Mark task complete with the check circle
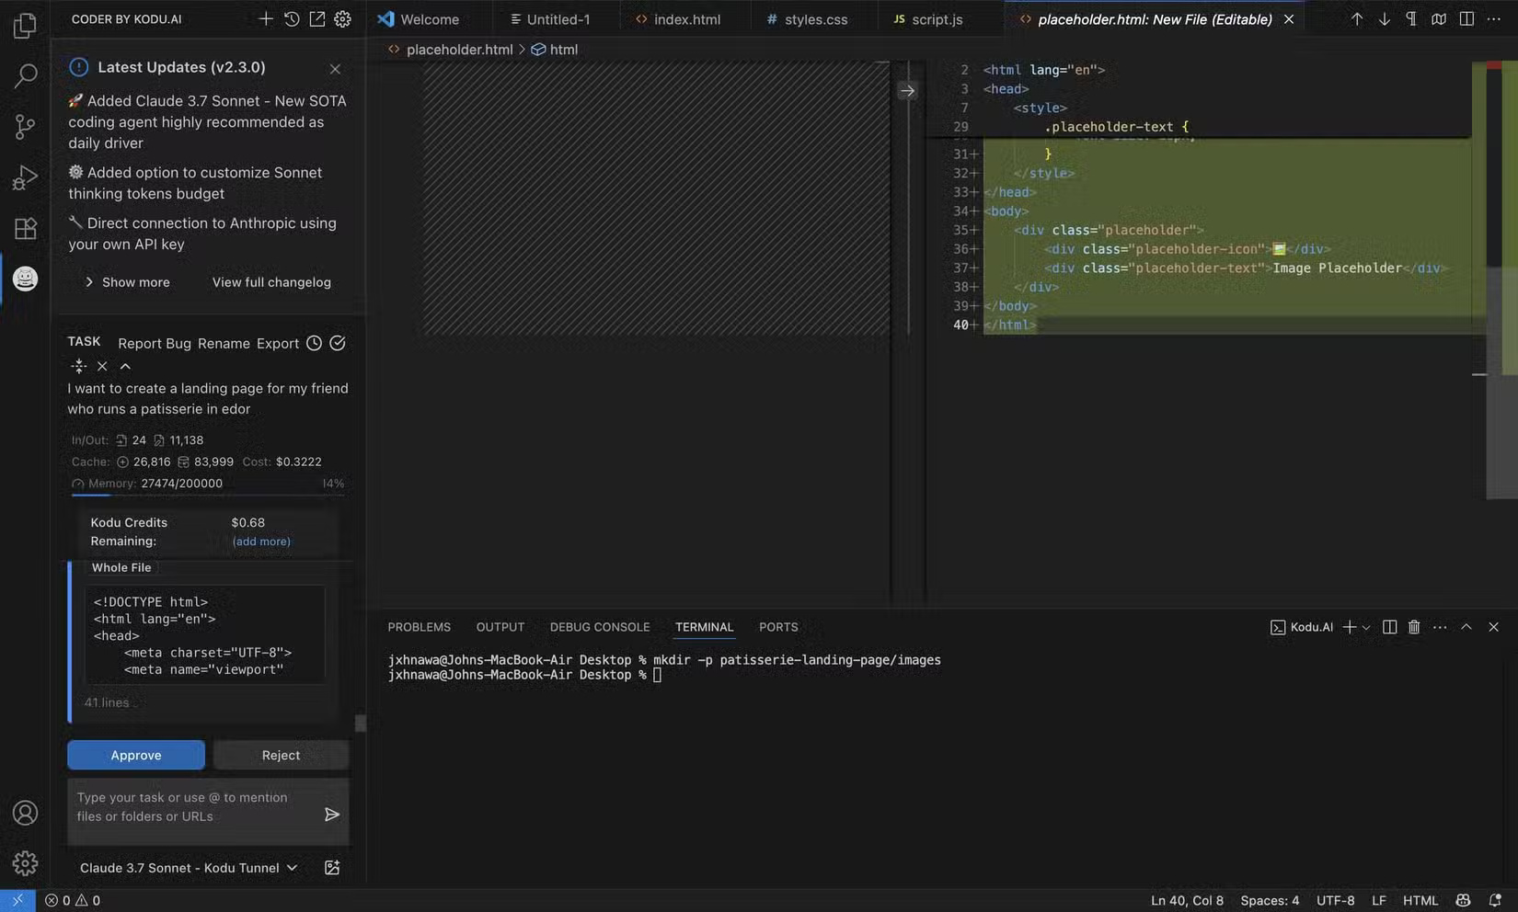Viewport: 1518px width, 912px height. [x=338, y=343]
